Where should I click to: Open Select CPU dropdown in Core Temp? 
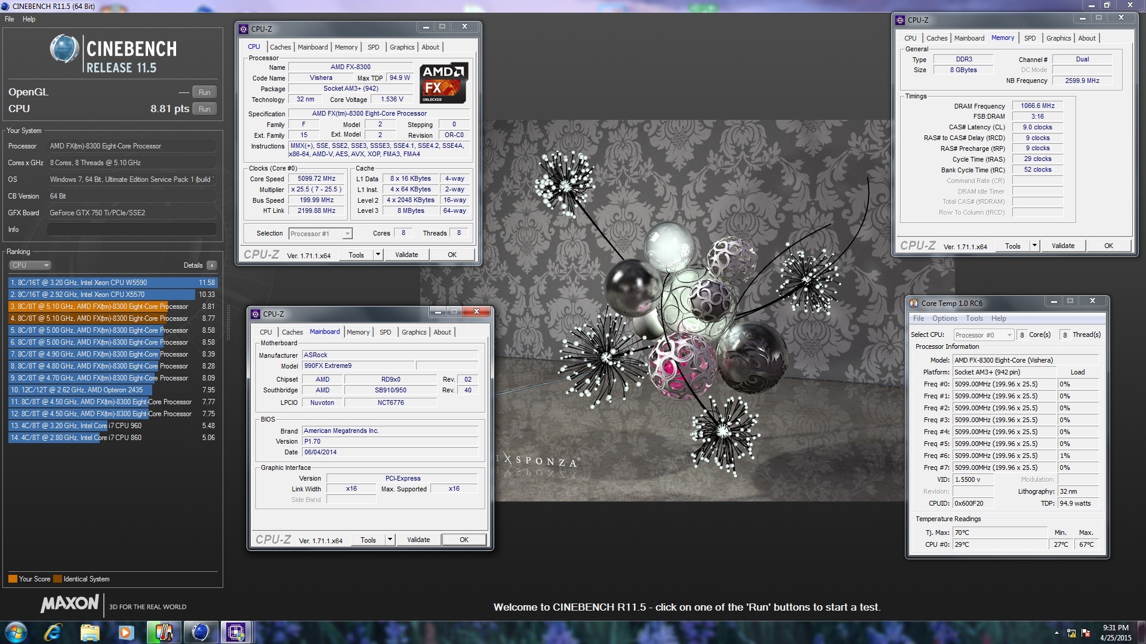(x=984, y=335)
